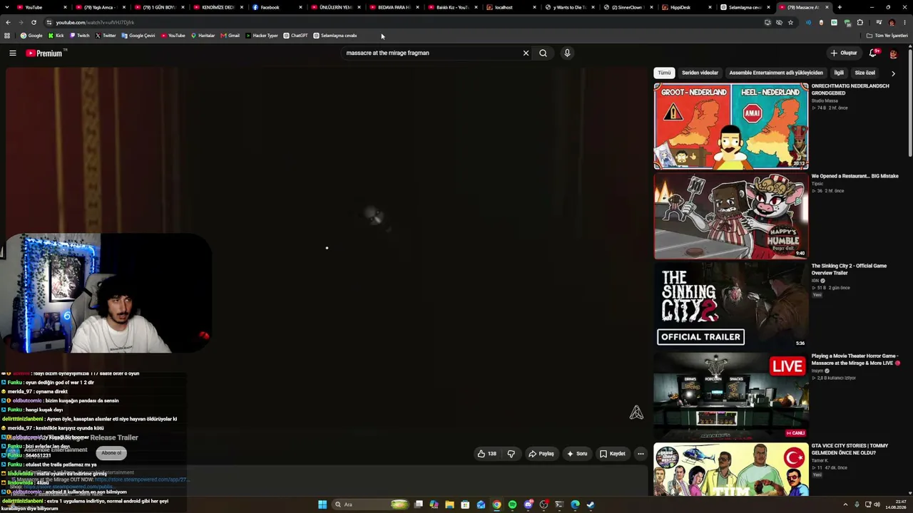Open Microsoft Edge from the taskbar
Image resolution: width=913 pixels, height=513 pixels.
pos(575,504)
